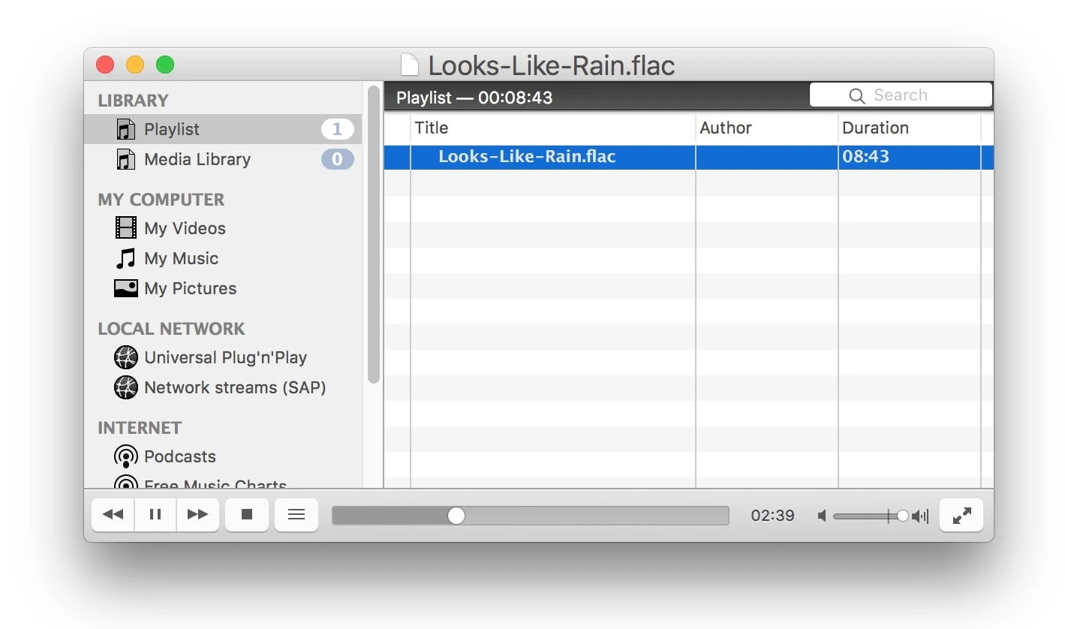Skip forward with the next track button
Image resolution: width=1065 pixels, height=629 pixels.
pyautogui.click(x=198, y=515)
